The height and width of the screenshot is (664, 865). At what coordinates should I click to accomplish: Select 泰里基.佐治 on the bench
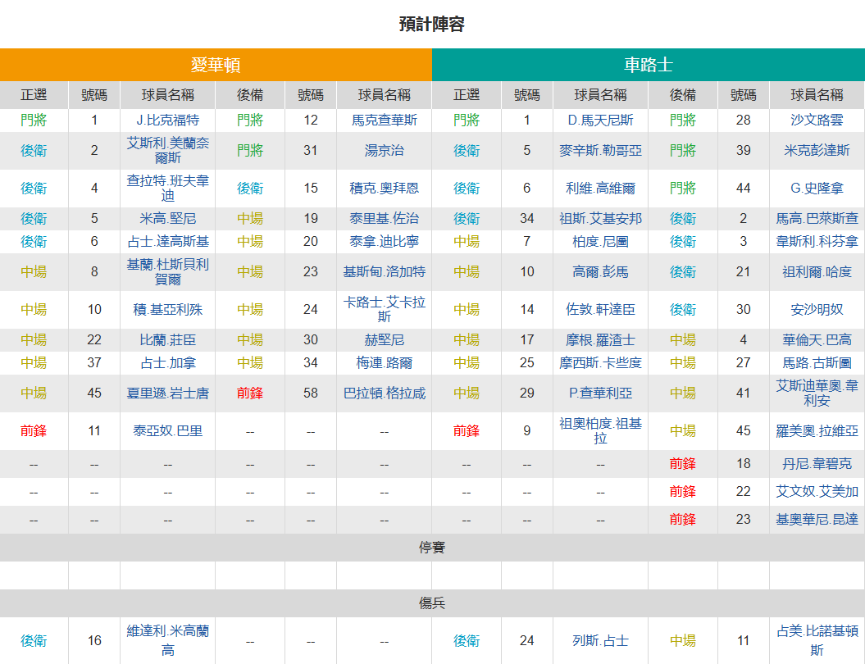385,219
